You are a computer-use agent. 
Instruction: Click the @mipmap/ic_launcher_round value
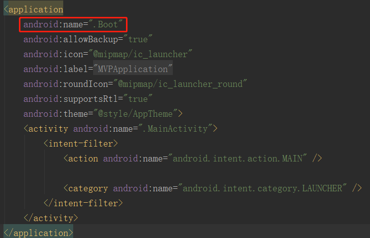(x=180, y=84)
